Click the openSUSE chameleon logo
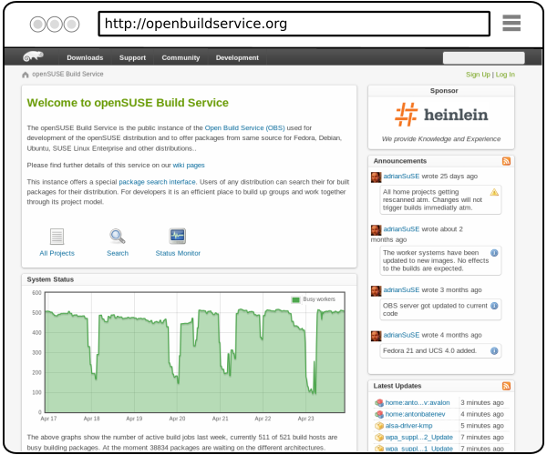 (x=33, y=56)
